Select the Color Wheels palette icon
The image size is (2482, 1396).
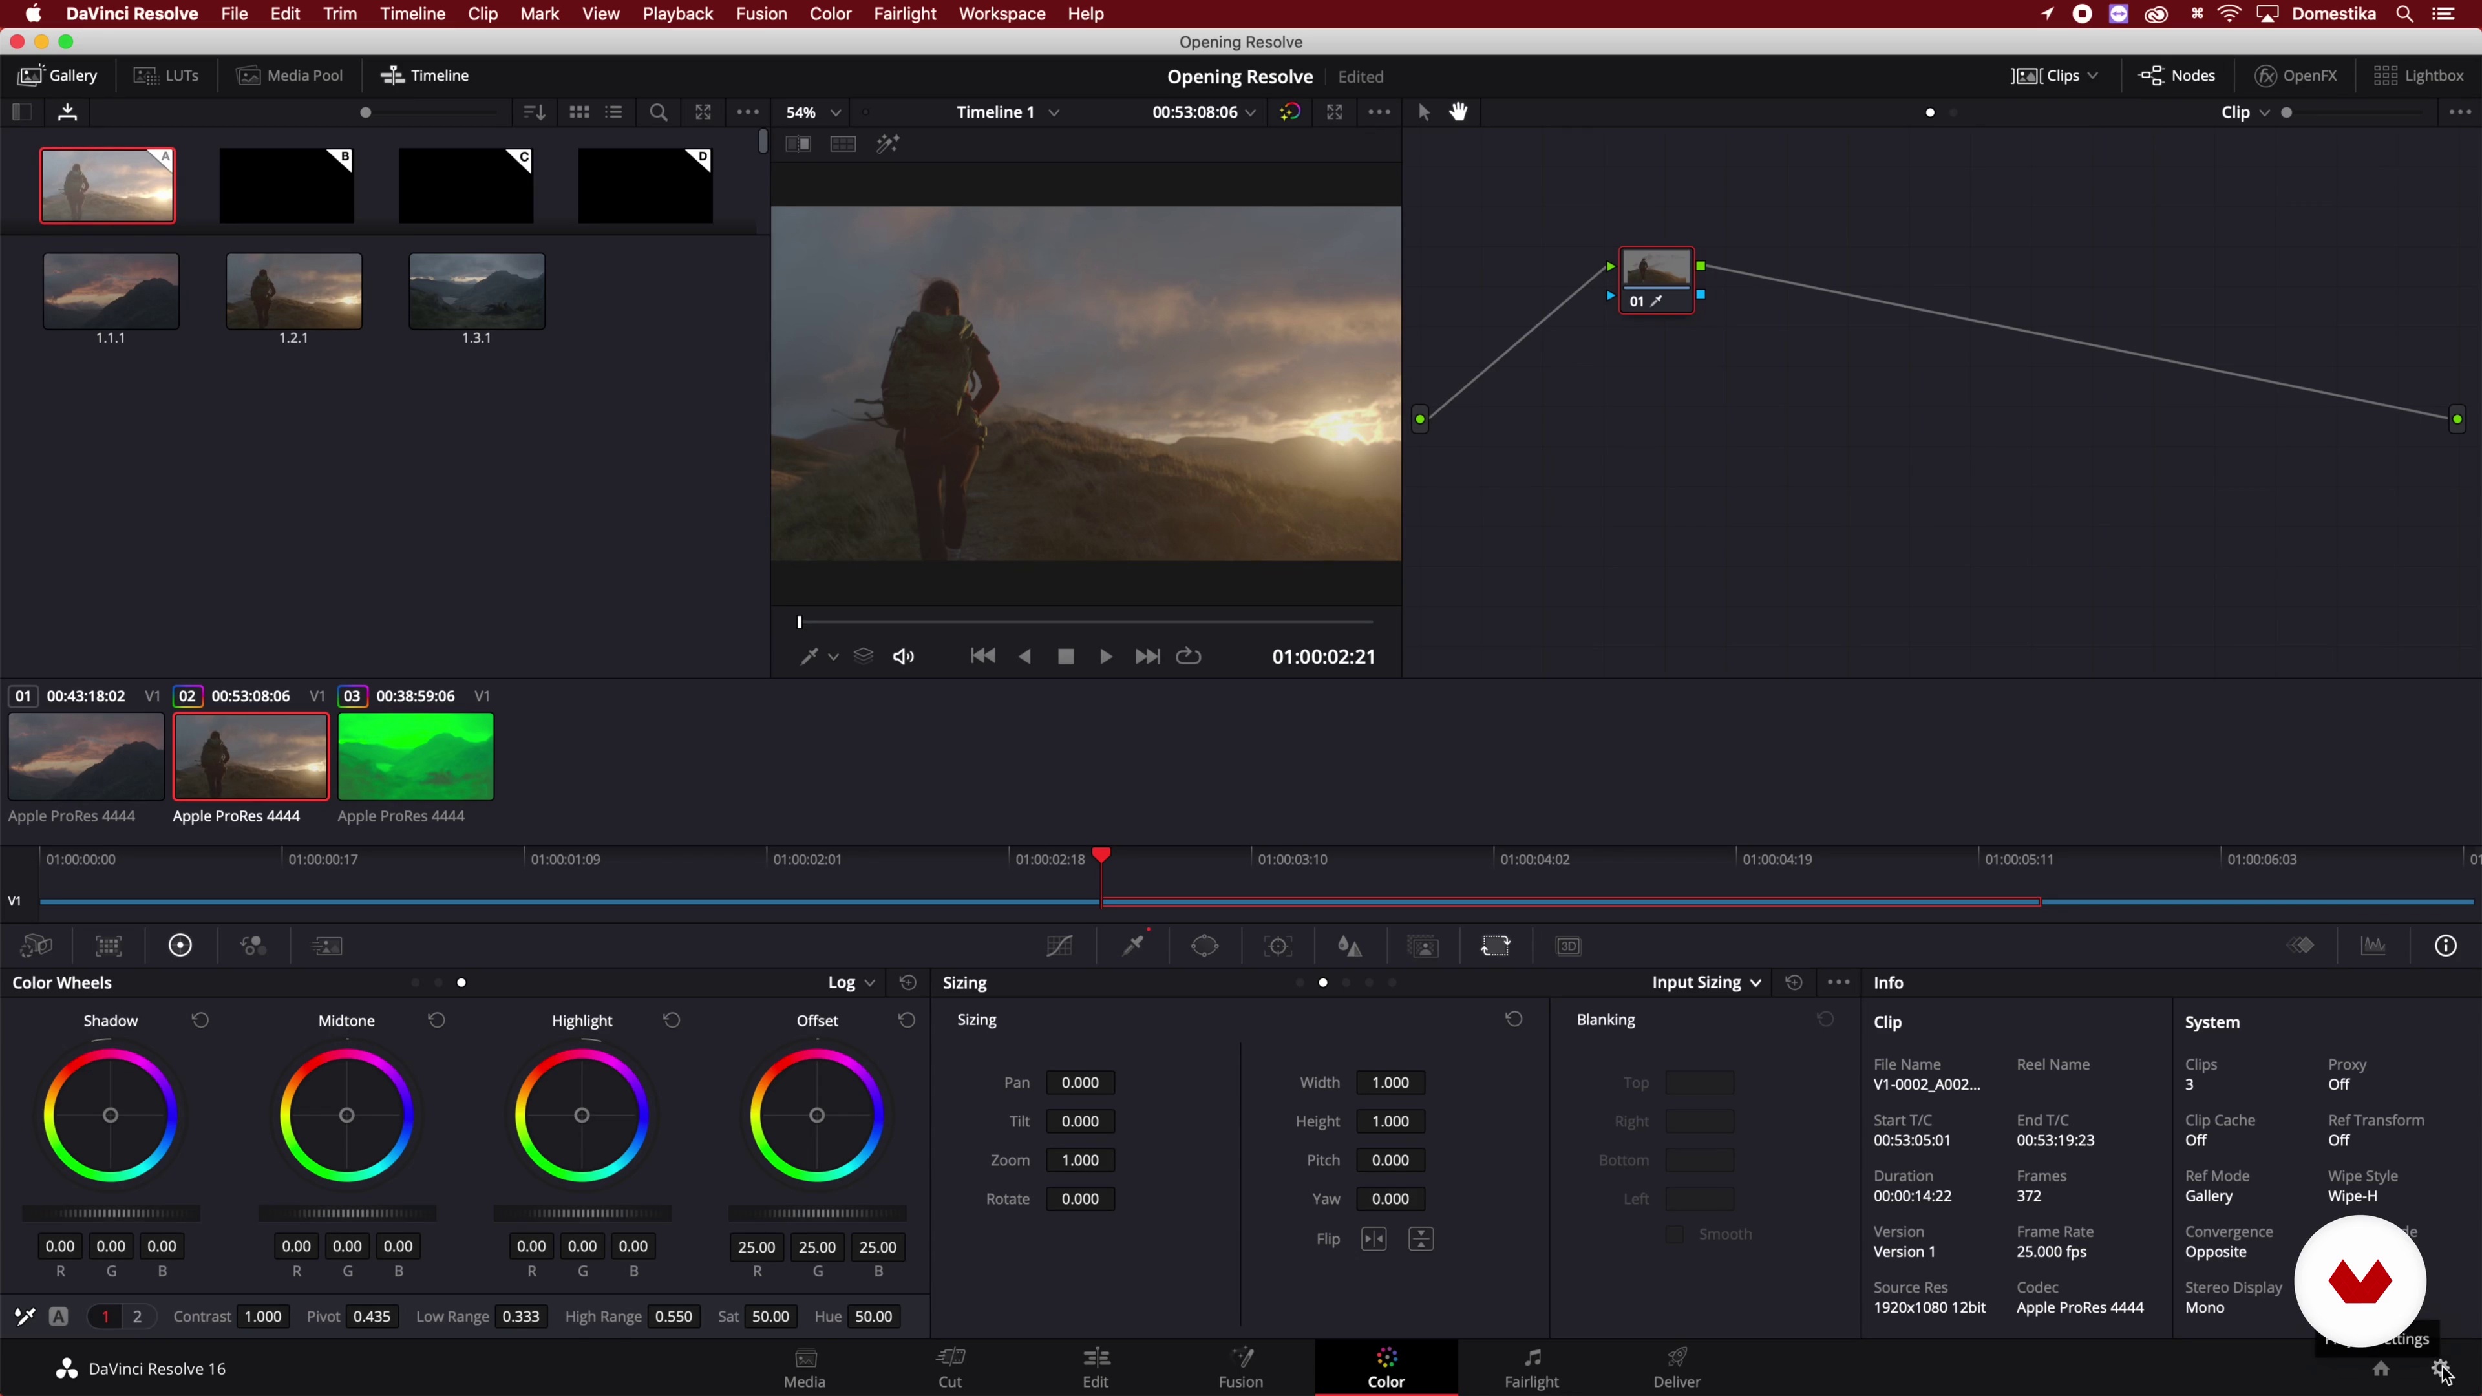click(180, 946)
